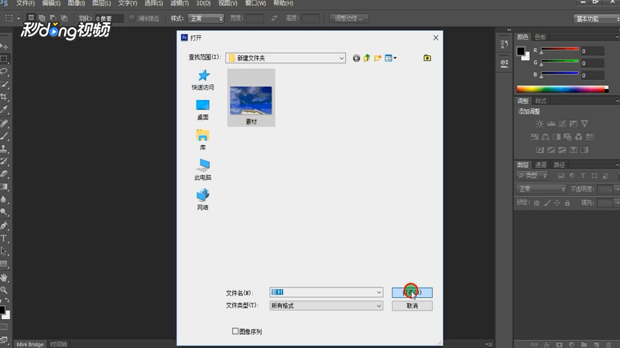Switch to the 样式 panel tab
Image resolution: width=620 pixels, height=348 pixels.
[x=541, y=101]
